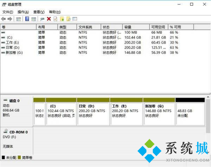This screenshot has width=211, height=167.
Task: Click the blue Help question mark icon
Action: point(27,19)
